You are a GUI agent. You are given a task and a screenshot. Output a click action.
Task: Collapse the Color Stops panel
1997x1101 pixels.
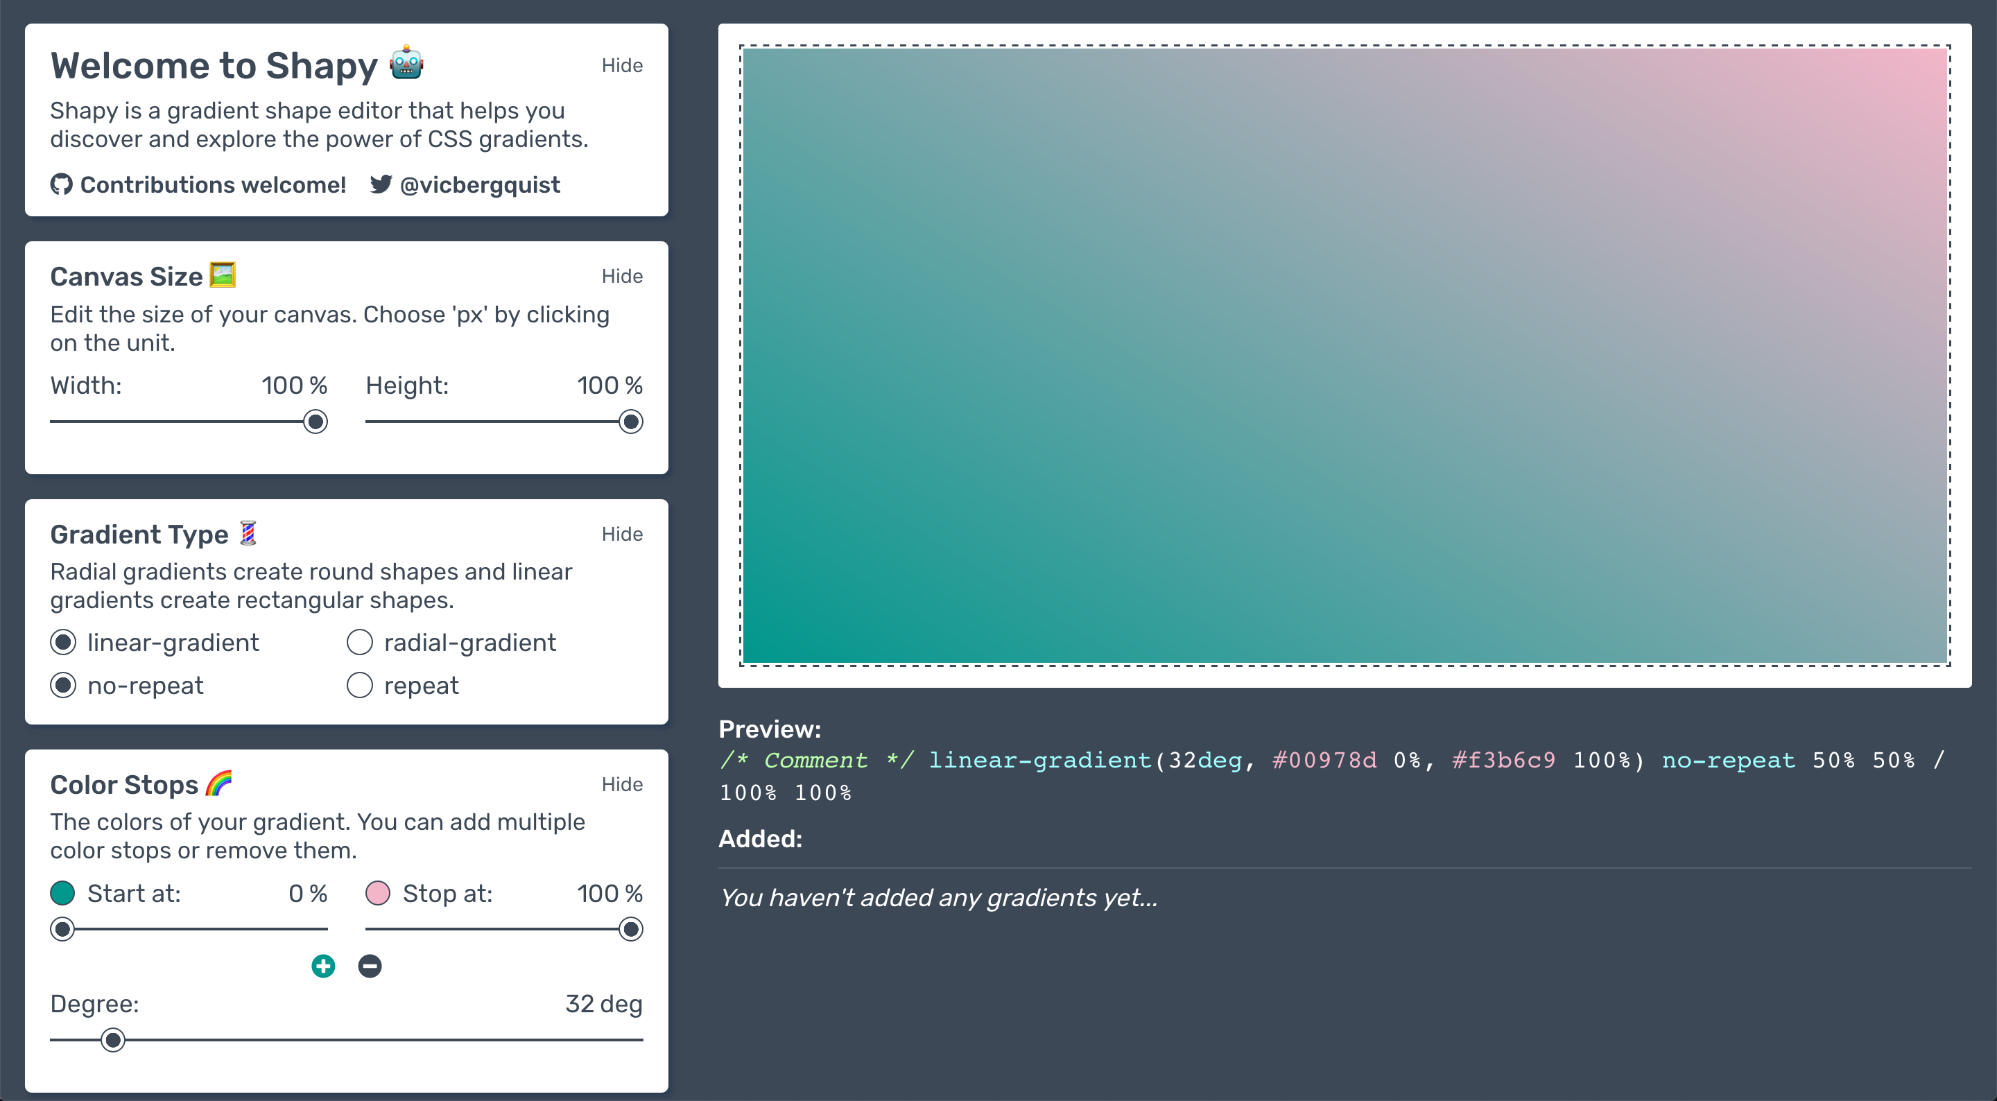[x=622, y=785]
